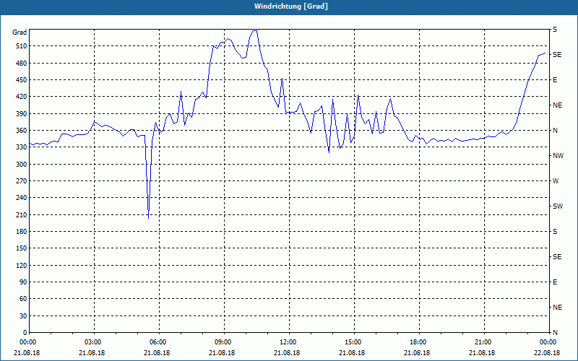Click the S compass label level with Grad
578x361 pixels.
(555, 30)
